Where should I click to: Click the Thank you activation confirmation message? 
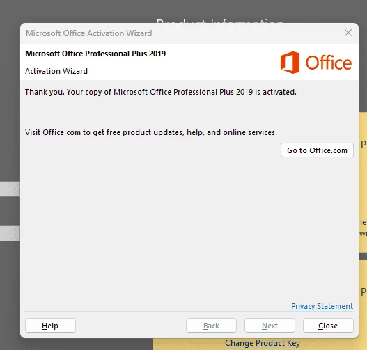point(161,92)
